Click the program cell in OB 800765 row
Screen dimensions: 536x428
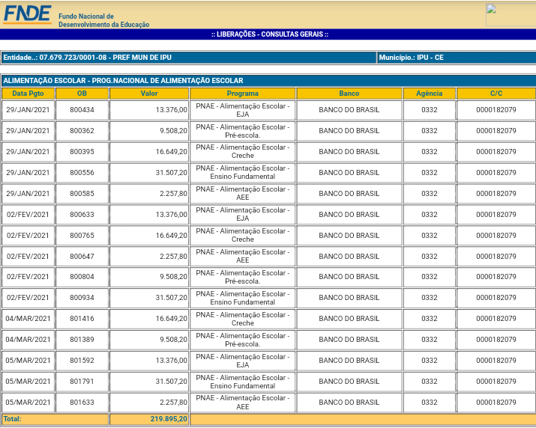point(243,236)
